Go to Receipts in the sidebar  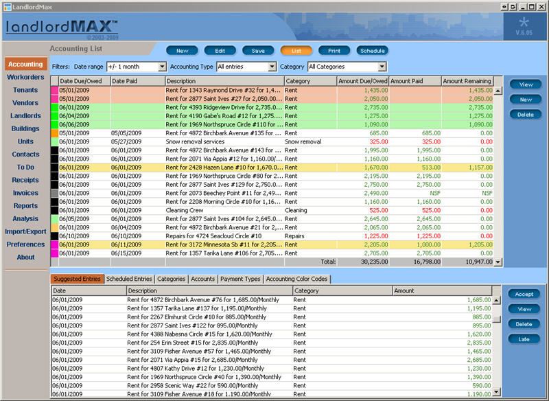(25, 180)
